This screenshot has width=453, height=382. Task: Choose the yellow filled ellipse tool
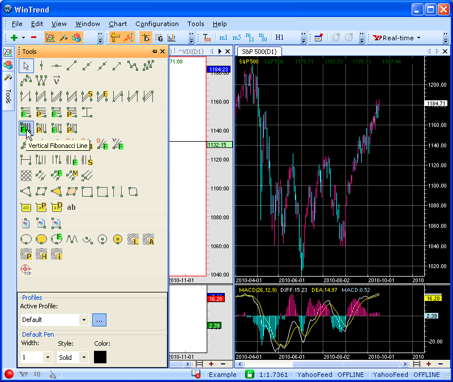tap(41, 239)
